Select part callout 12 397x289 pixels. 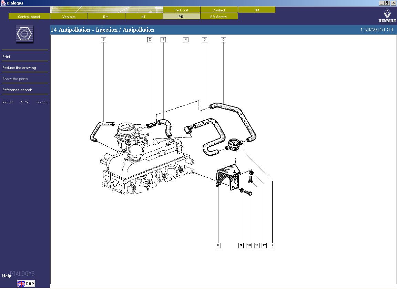pos(264,245)
